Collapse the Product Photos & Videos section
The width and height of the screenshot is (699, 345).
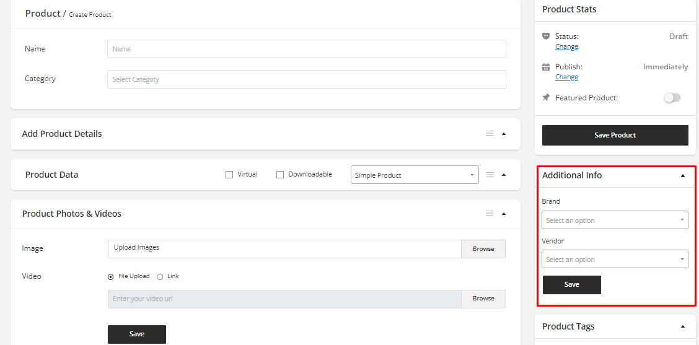coord(504,214)
